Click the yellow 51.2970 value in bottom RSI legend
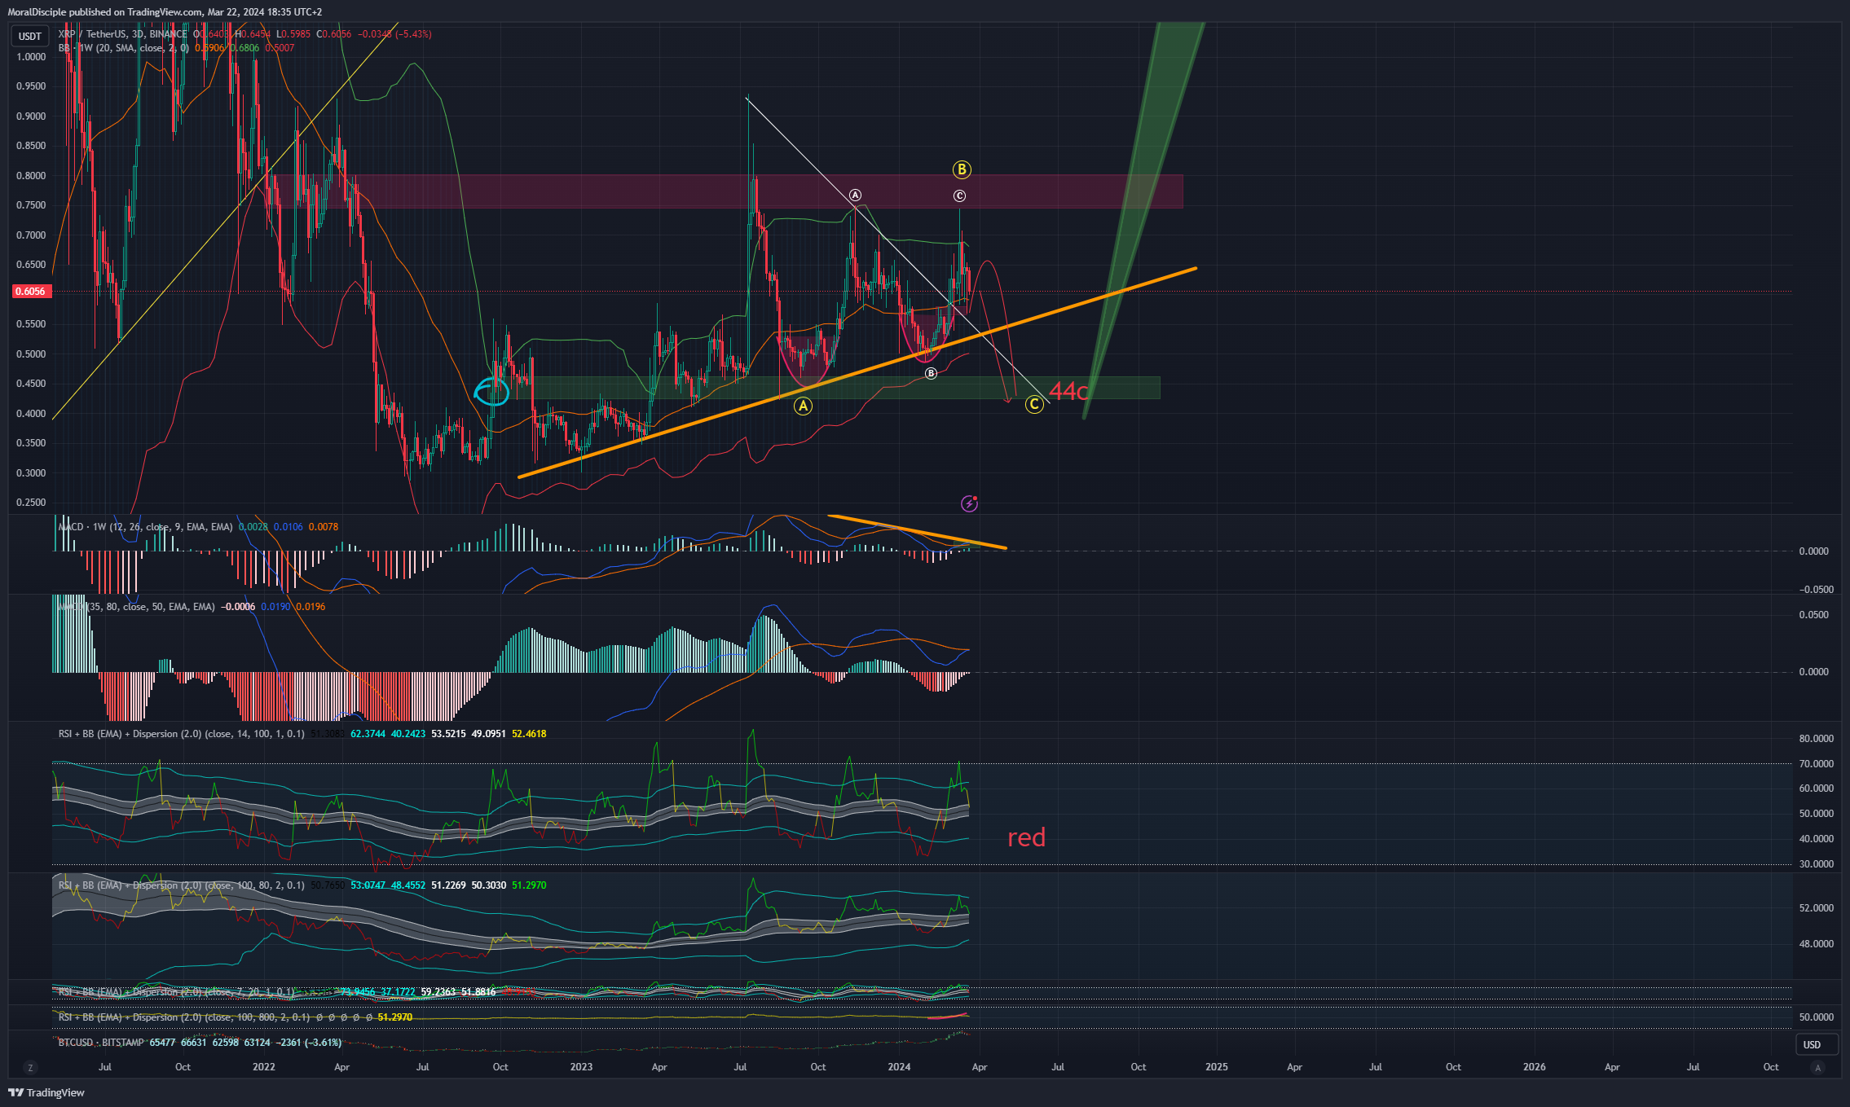 [395, 1017]
